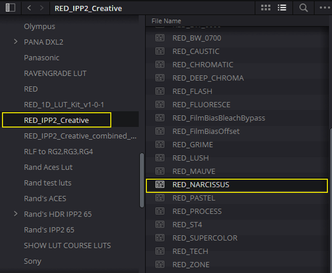The image size is (332, 273).
Task: Expand the PANA DXL2 folder
Action: [x=15, y=42]
